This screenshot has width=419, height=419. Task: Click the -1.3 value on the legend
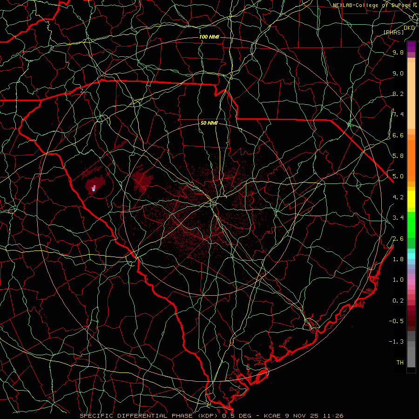click(396, 342)
